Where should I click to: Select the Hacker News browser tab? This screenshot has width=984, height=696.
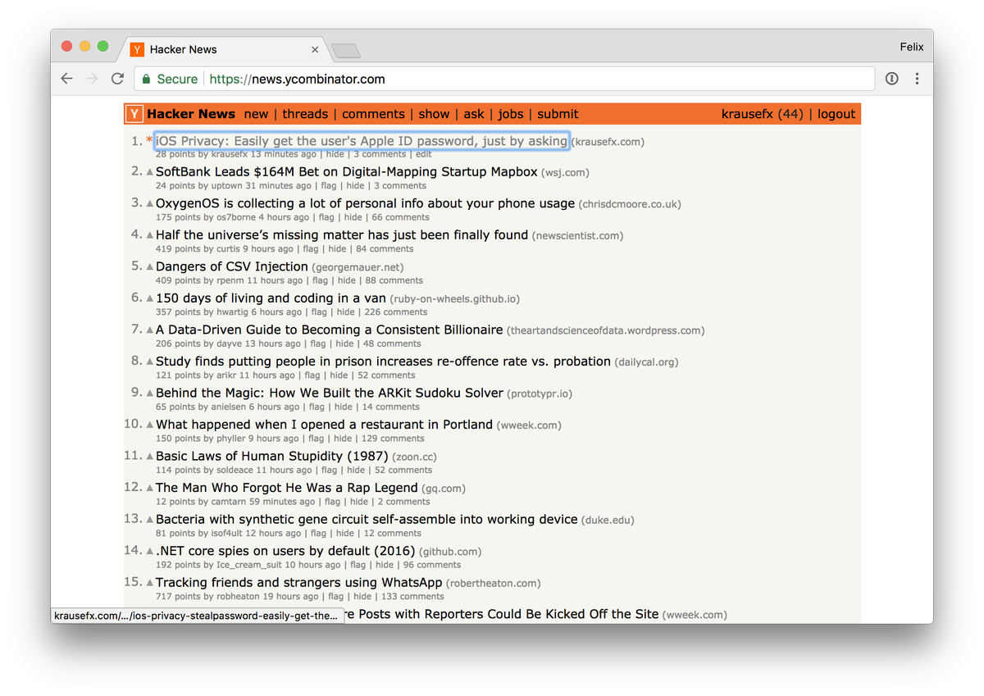point(221,49)
